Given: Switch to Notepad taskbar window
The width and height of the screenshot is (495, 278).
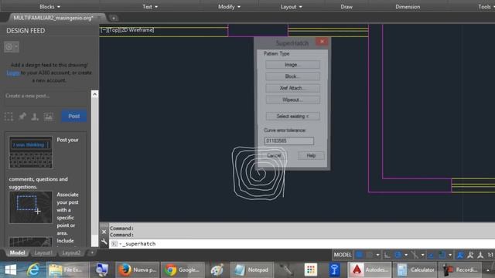Looking at the screenshot, I should click(x=251, y=270).
